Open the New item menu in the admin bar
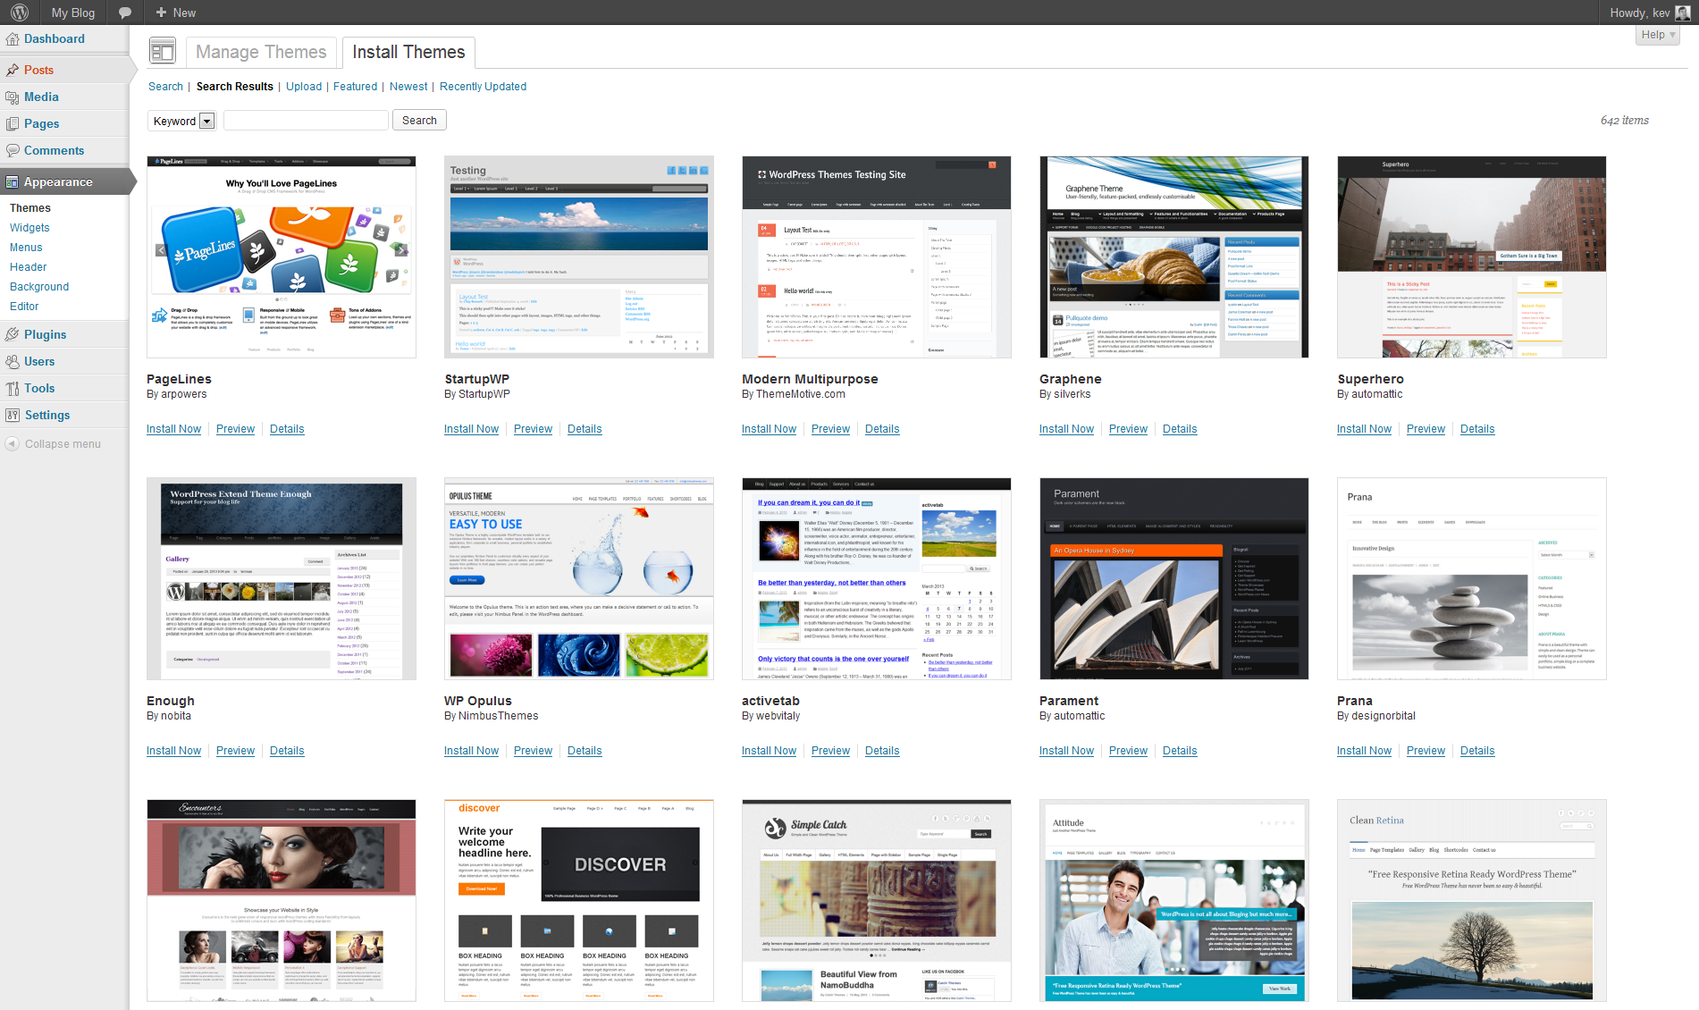This screenshot has height=1010, width=1699. 175,13
